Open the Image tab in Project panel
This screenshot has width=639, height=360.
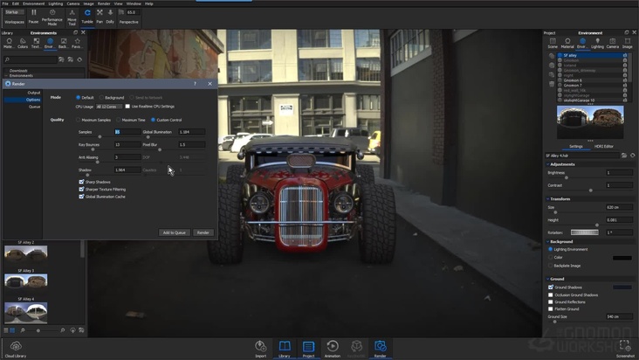click(627, 43)
